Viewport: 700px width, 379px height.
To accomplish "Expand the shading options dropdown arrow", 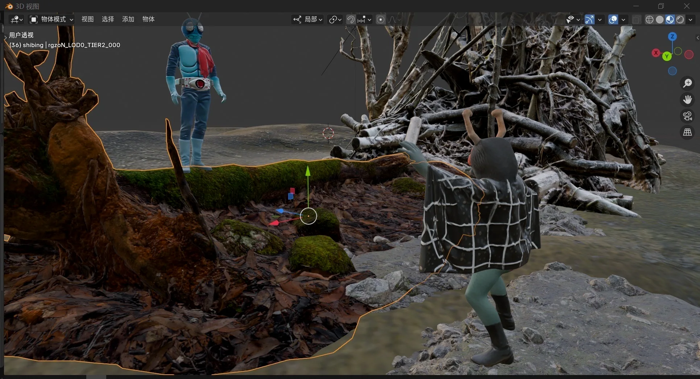I will tap(691, 20).
